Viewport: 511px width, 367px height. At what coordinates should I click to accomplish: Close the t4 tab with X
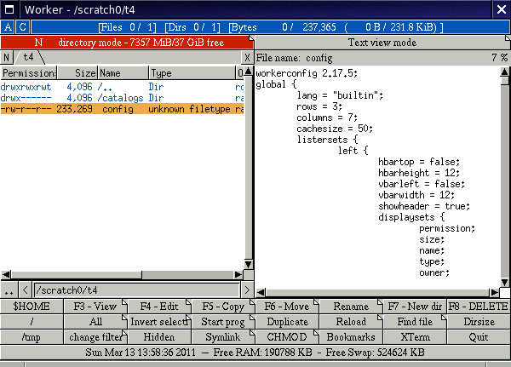[247, 58]
